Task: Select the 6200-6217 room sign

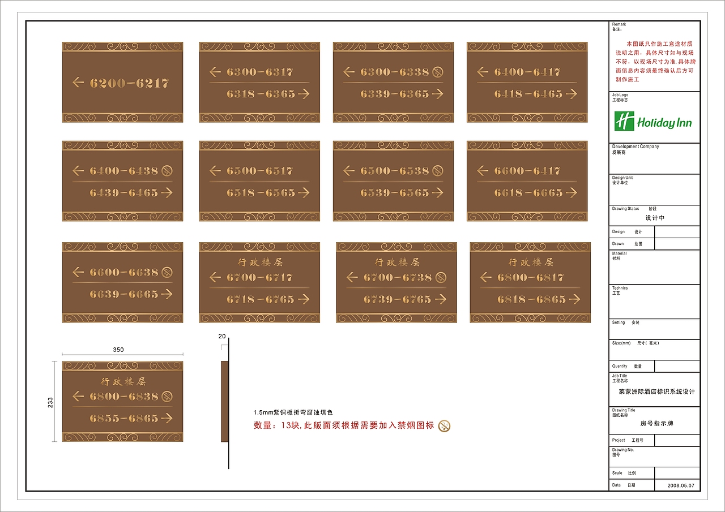Action: point(122,82)
